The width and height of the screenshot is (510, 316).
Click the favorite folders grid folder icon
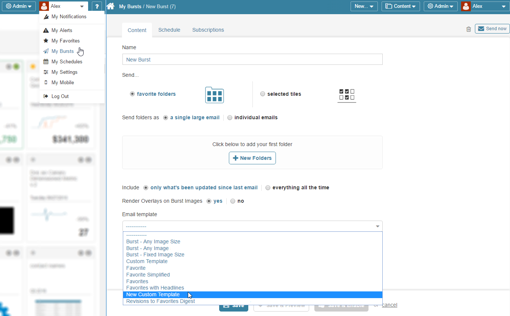click(214, 95)
